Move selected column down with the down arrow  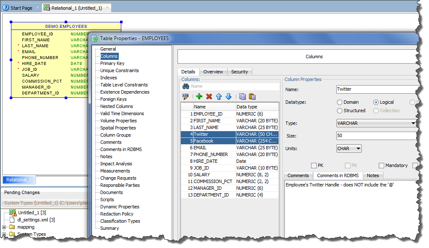coord(229,97)
